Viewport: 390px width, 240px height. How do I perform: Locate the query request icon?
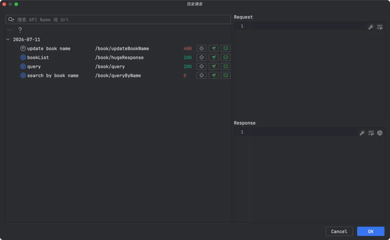click(x=201, y=66)
